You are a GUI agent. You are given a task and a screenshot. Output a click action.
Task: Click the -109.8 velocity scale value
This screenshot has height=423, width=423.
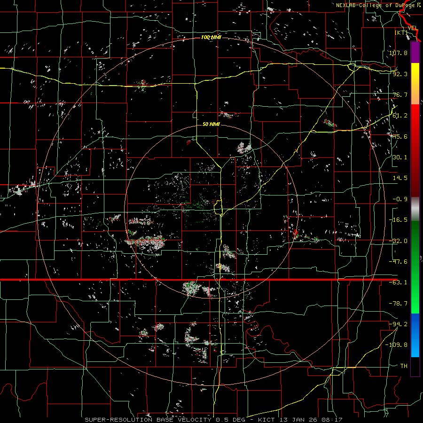pyautogui.click(x=397, y=345)
